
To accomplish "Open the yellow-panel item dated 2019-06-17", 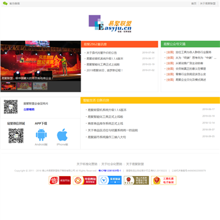I will click(107, 110).
